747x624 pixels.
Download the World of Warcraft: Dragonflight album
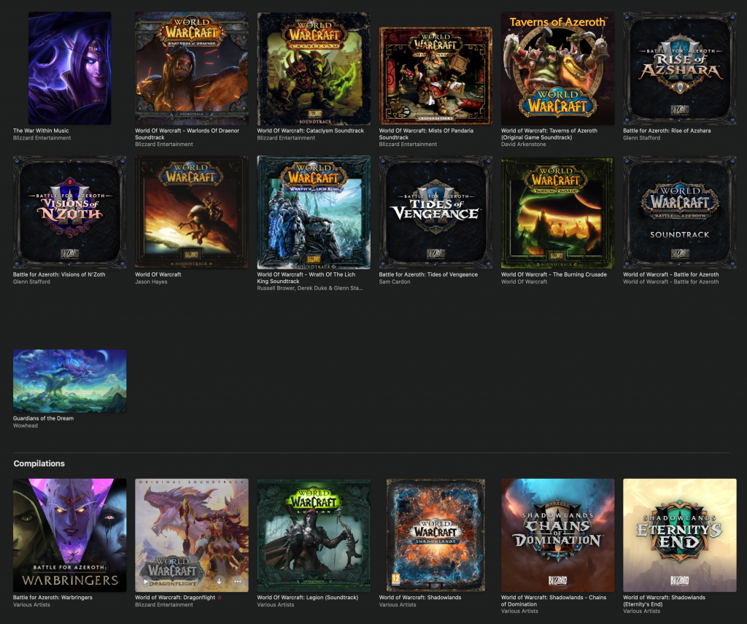tap(219, 582)
